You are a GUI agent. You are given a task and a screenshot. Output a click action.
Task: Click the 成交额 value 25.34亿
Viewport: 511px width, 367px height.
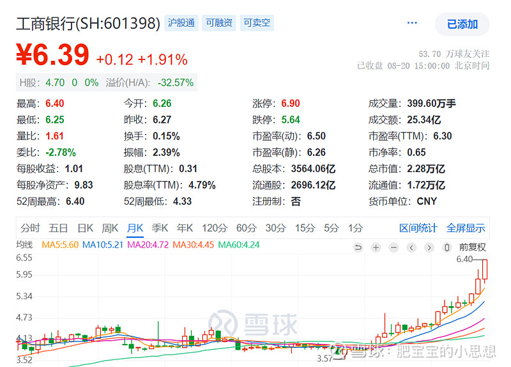424,120
